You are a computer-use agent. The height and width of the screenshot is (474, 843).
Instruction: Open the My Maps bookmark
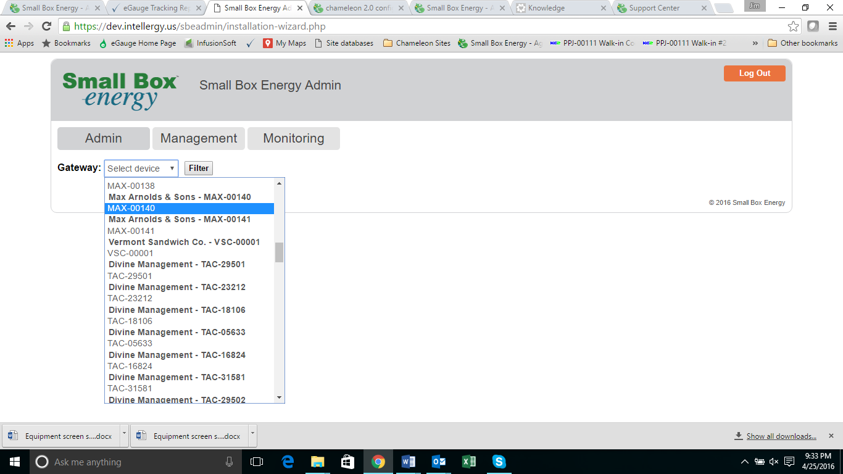coord(284,43)
